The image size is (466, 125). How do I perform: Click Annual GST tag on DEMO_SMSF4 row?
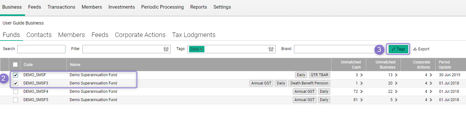pyautogui.click(x=305, y=92)
